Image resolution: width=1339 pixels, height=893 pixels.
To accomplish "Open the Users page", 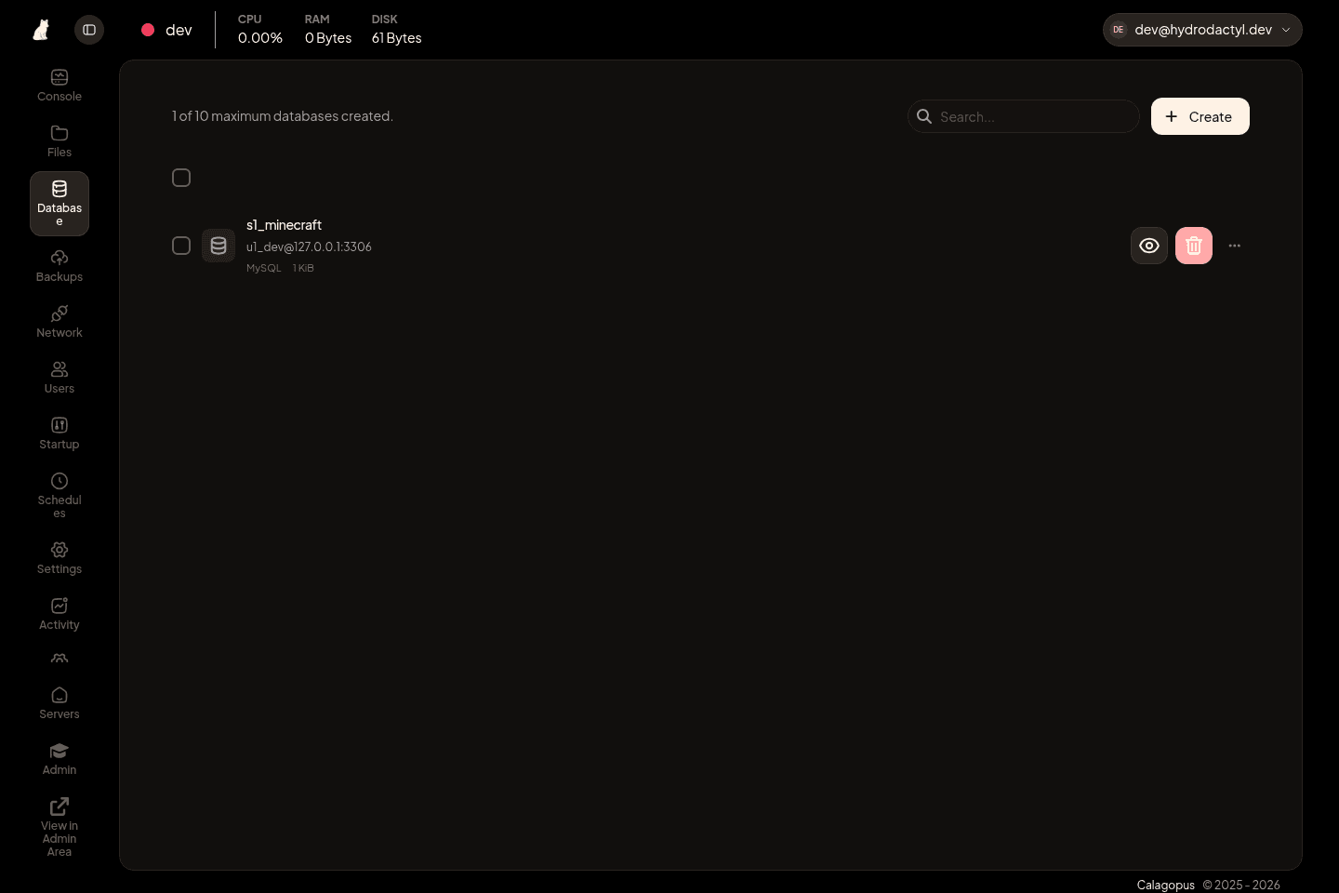I will click(x=60, y=378).
